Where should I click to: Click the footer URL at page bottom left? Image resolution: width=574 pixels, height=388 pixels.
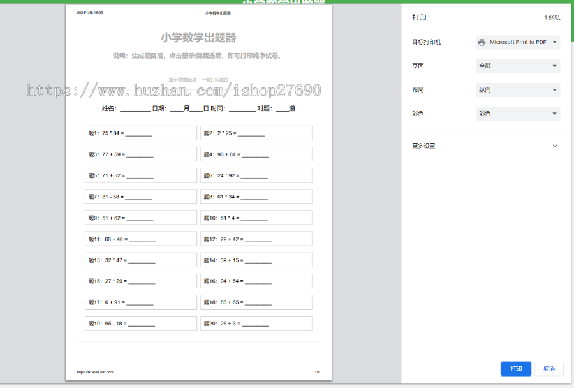(95, 372)
